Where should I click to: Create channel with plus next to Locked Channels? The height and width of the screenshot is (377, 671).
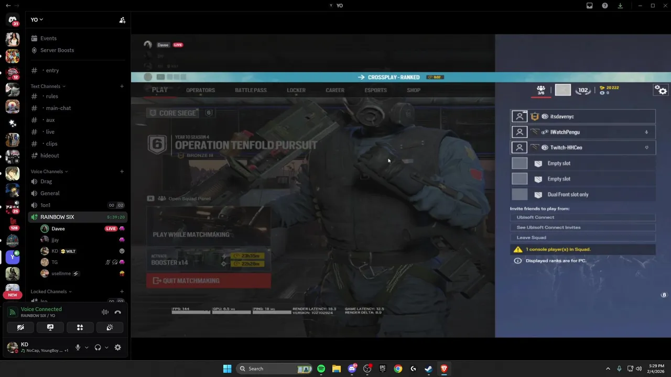click(122, 292)
